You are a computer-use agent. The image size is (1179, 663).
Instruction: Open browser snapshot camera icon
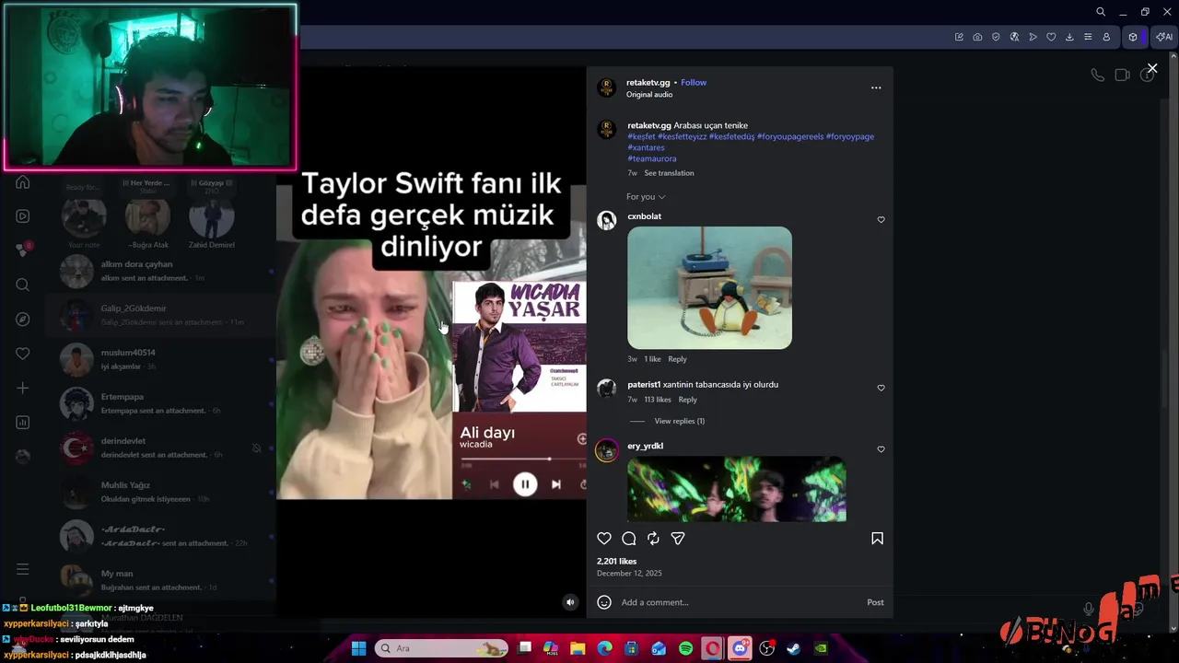coord(977,37)
